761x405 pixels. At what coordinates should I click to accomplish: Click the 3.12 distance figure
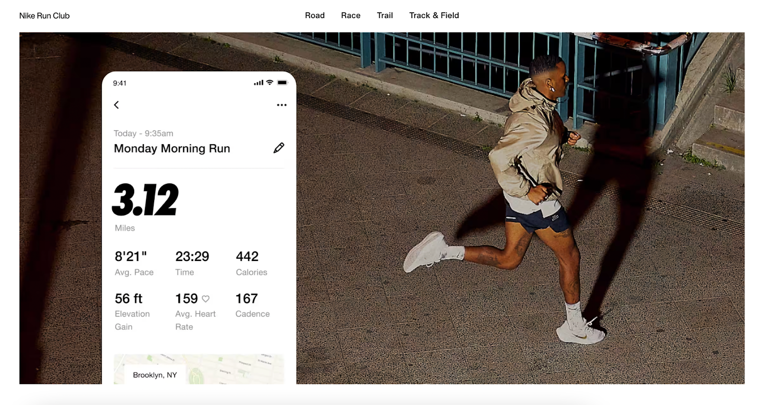(146, 200)
